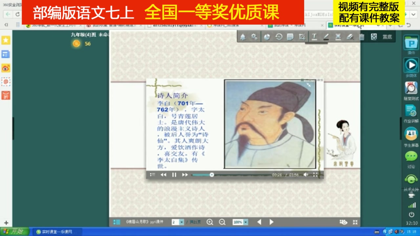The image size is (420, 236).
Task: Select the frame highlight tool
Action: [338, 37]
